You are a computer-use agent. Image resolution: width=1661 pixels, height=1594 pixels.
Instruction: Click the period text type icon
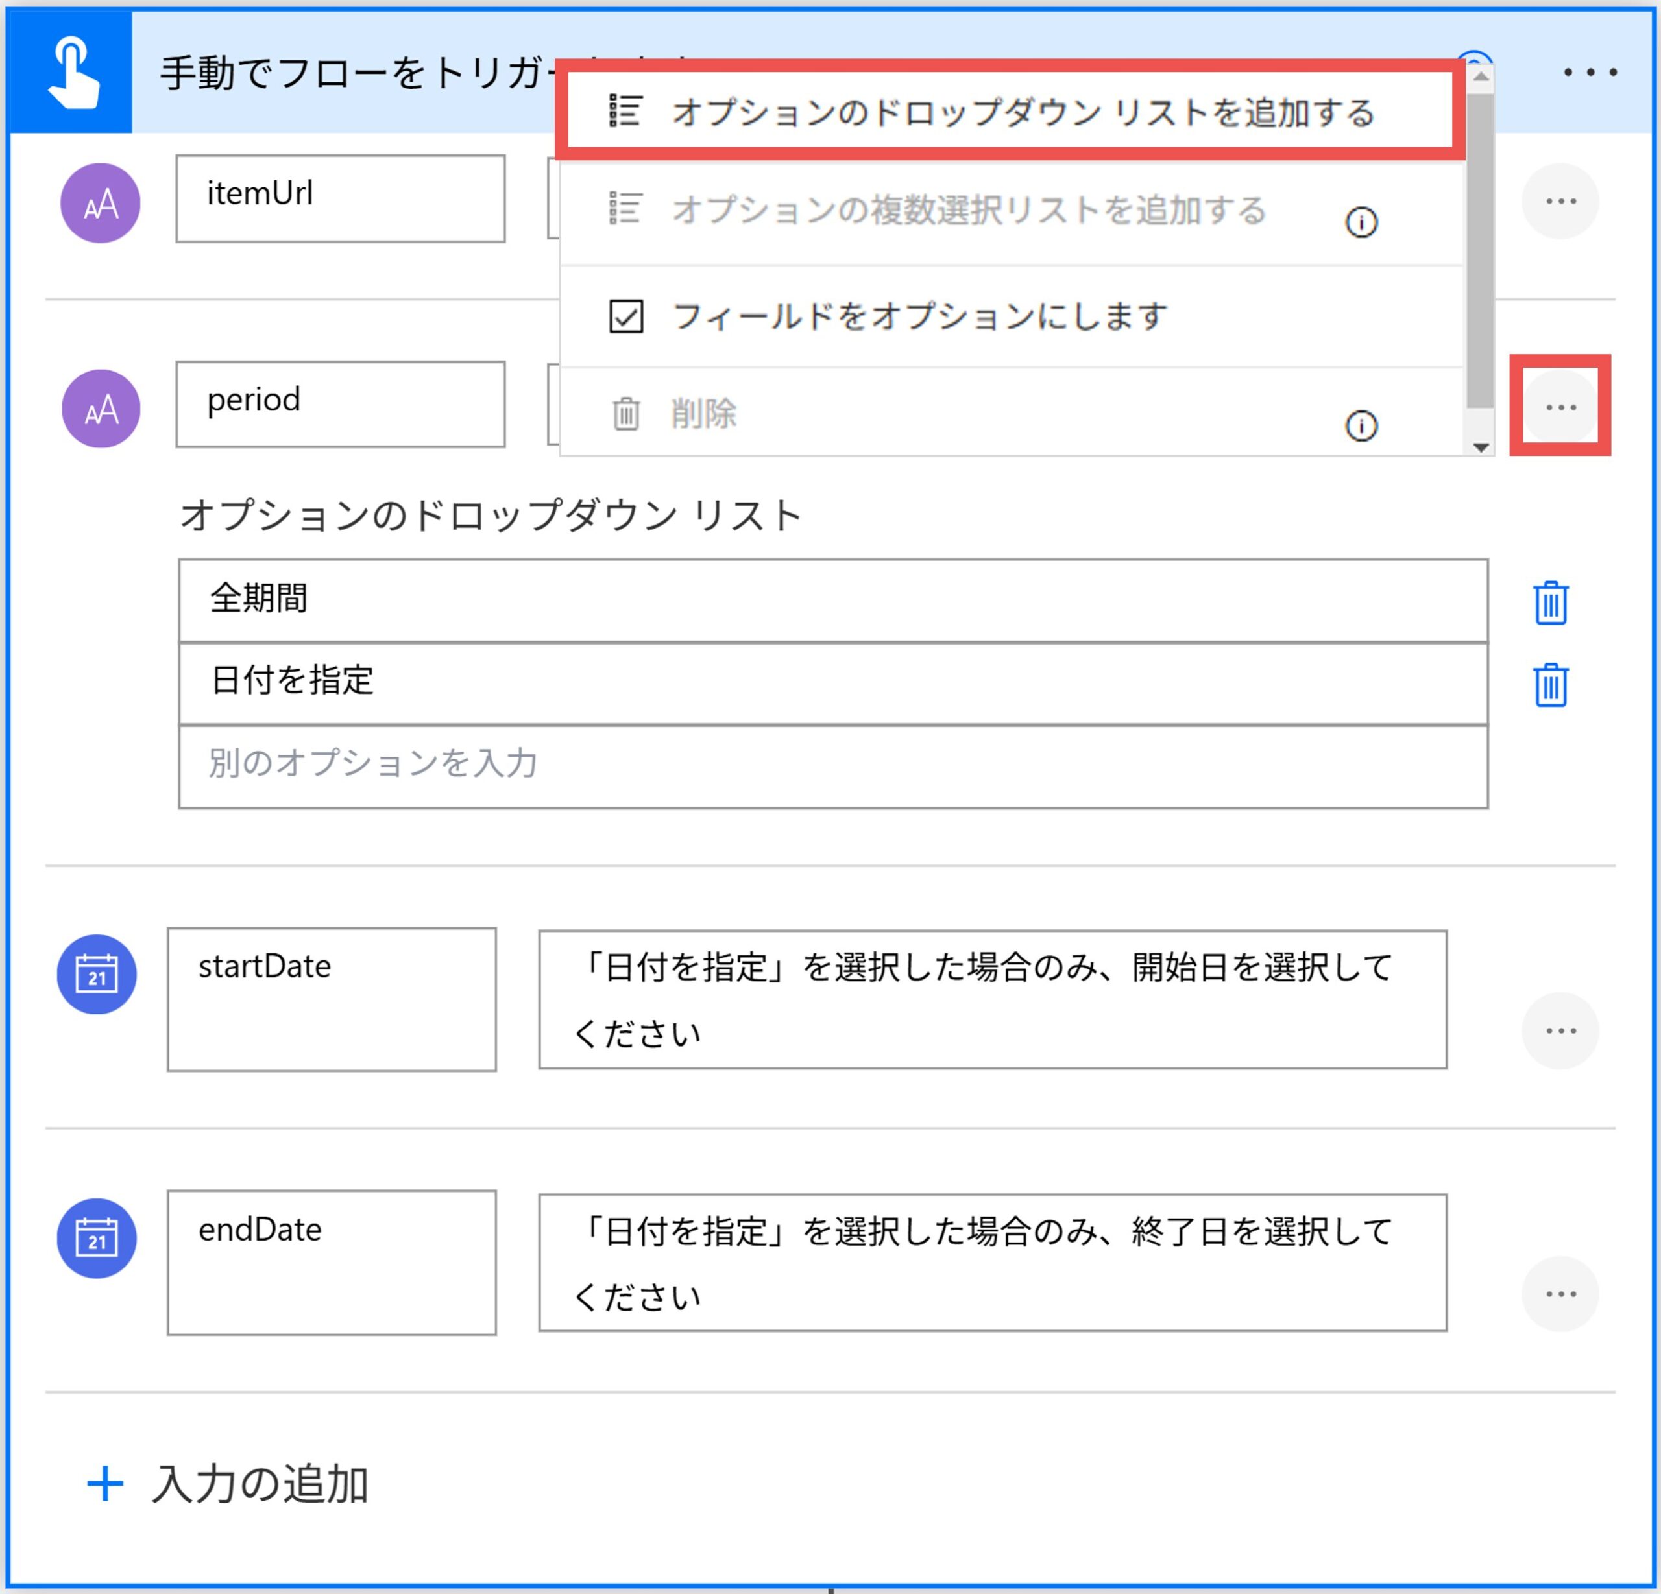(x=100, y=409)
